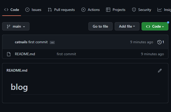The width and height of the screenshot is (171, 112).
Task: Open the Projects tab
Action: click(x=116, y=10)
